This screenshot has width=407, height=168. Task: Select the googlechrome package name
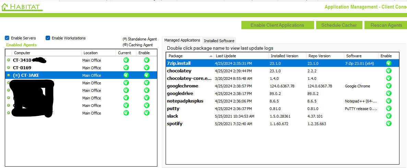(x=183, y=86)
